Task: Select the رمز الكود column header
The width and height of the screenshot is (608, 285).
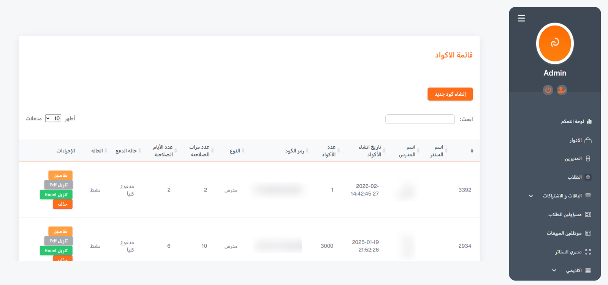Action: (296, 150)
